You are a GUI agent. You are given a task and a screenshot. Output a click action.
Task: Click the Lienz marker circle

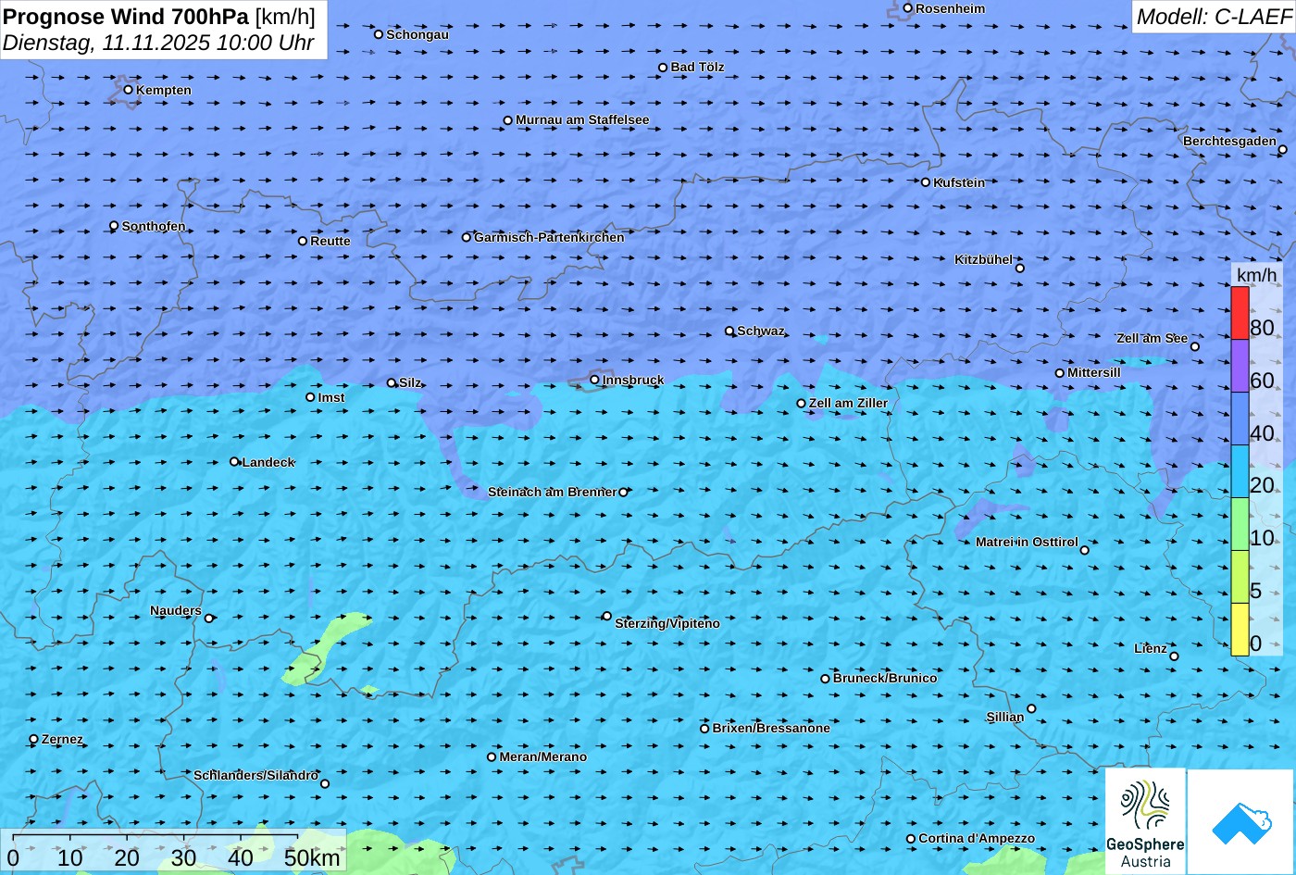click(1174, 656)
